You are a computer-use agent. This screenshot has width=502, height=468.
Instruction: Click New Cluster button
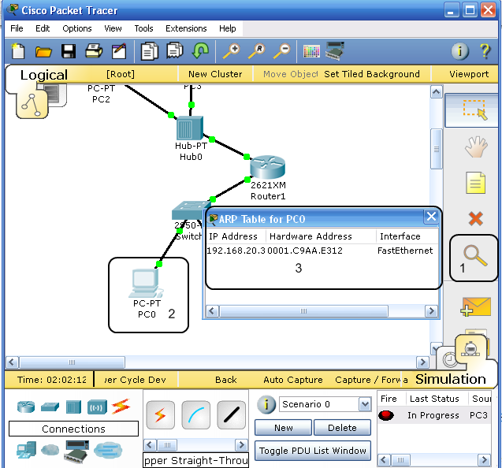click(x=215, y=74)
